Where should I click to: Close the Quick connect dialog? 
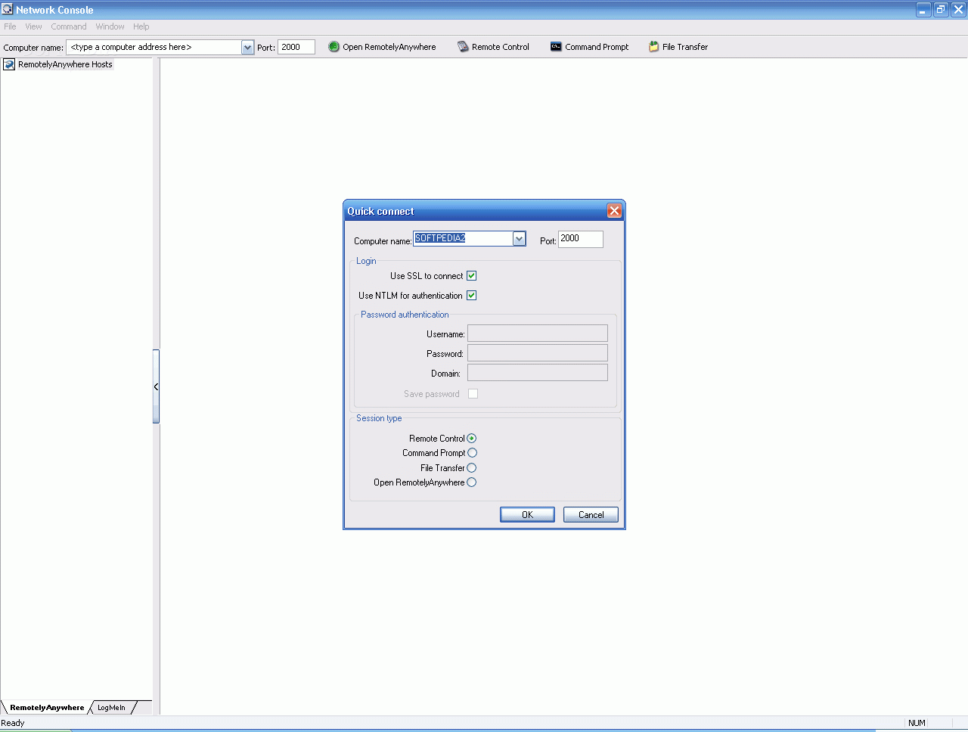[614, 211]
